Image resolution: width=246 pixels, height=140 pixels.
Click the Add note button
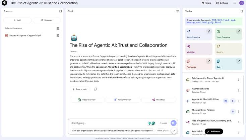coord(214,131)
